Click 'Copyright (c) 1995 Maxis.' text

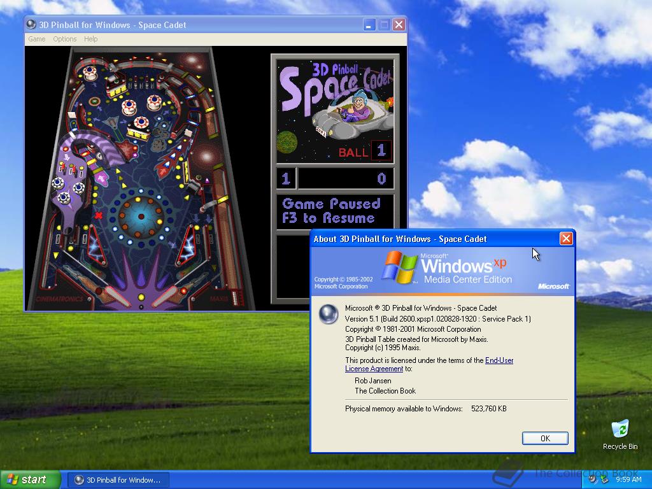pos(383,348)
